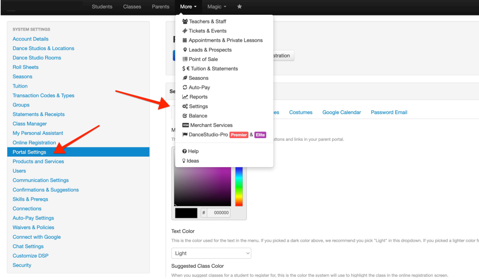This screenshot has height=279, width=479.
Task: Click the hex color input showing 000000
Action: [219, 213]
